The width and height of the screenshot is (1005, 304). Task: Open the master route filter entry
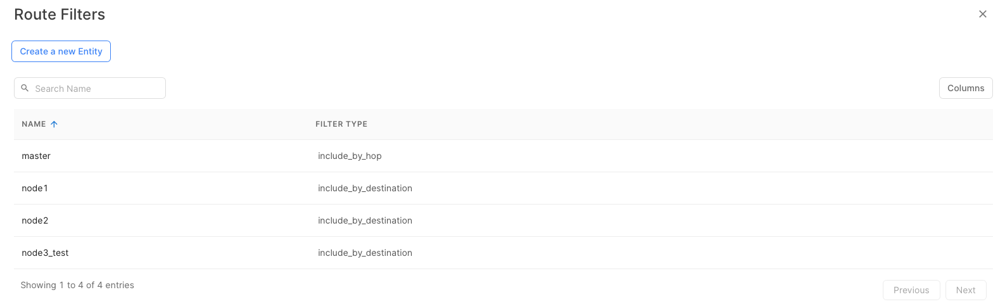[36, 156]
